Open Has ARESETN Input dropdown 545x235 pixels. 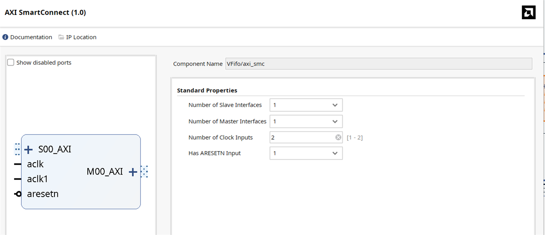point(306,153)
